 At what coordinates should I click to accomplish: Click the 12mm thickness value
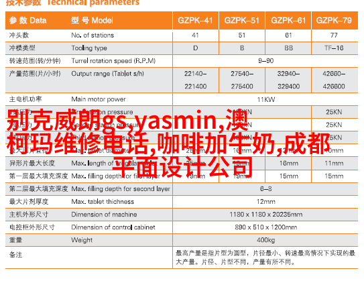click(x=266, y=202)
